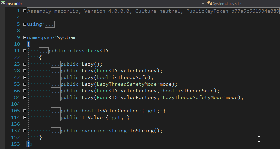Expand the IsValueCreated property comment on line 105
The width and height of the screenshot is (280, 149).
[x=25, y=111]
